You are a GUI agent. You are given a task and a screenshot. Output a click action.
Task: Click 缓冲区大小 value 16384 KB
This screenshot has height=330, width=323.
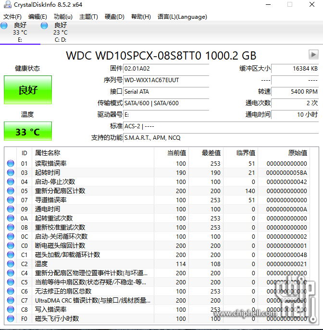[295, 68]
